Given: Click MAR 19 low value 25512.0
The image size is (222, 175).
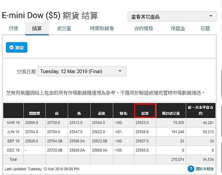Looking at the screenshot, I should tap(76, 123).
